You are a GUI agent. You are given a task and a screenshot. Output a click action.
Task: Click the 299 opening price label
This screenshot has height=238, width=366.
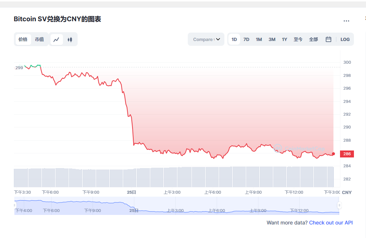[x=19, y=68]
